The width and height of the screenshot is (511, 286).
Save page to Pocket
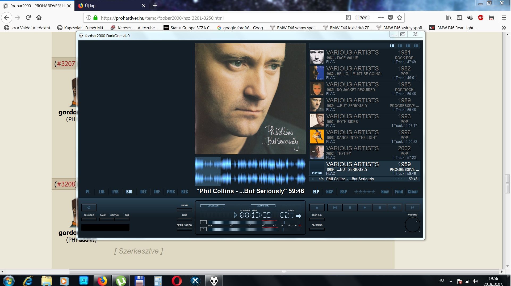pyautogui.click(x=390, y=18)
